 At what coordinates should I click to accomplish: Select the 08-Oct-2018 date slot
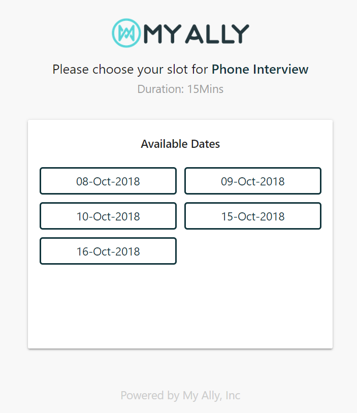pyautogui.click(x=108, y=181)
